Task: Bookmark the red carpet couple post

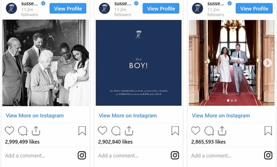Action: pyautogui.click(x=268, y=131)
